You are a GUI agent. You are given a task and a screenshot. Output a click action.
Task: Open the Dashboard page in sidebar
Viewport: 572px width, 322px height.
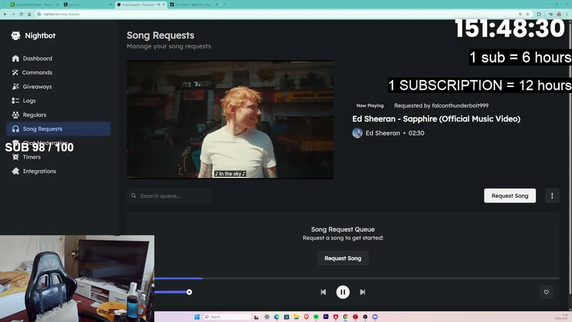coord(59,59)
